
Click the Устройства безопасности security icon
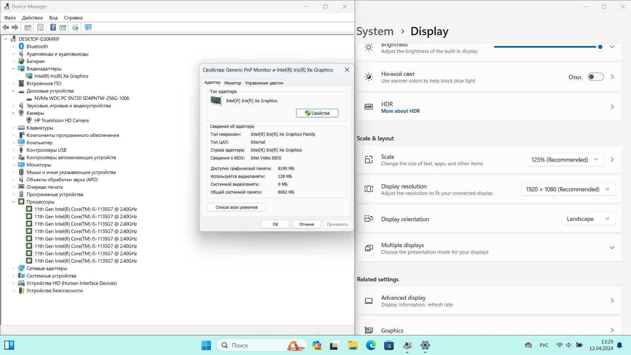(21, 291)
